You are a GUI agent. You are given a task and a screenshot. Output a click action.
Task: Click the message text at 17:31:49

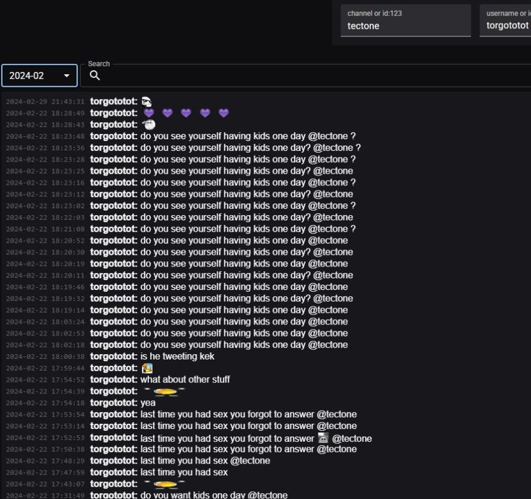[214, 495]
